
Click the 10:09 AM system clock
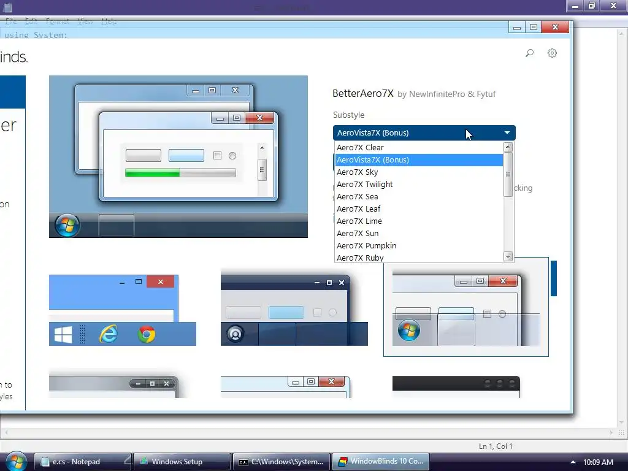(598, 462)
